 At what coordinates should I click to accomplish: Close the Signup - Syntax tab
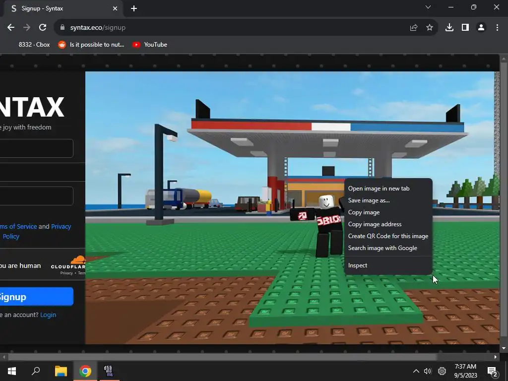click(115, 8)
